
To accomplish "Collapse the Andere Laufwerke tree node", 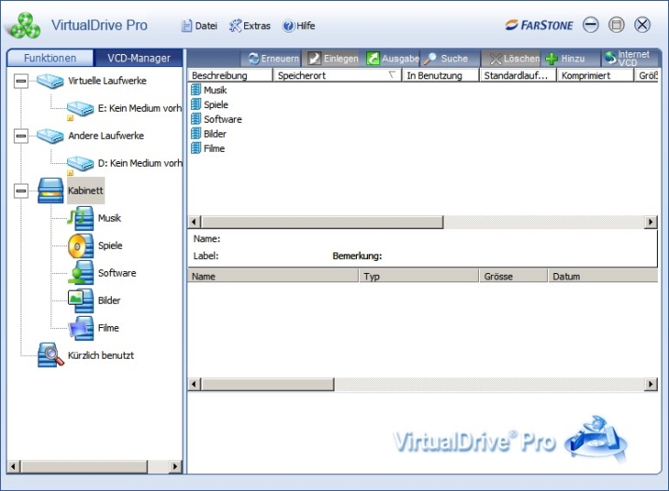I will pyautogui.click(x=20, y=136).
